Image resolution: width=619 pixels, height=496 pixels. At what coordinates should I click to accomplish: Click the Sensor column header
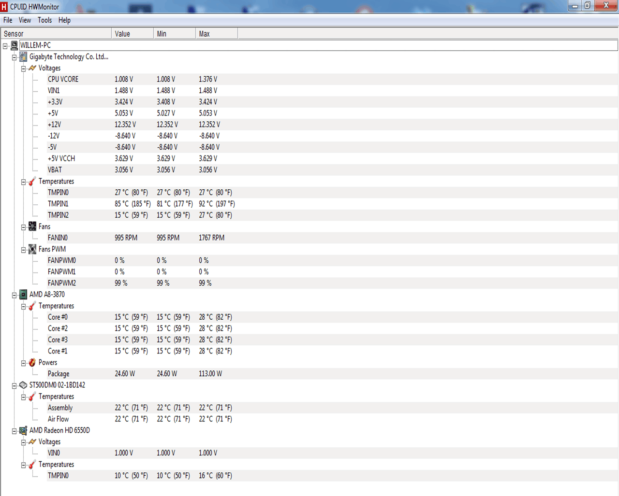[56, 34]
